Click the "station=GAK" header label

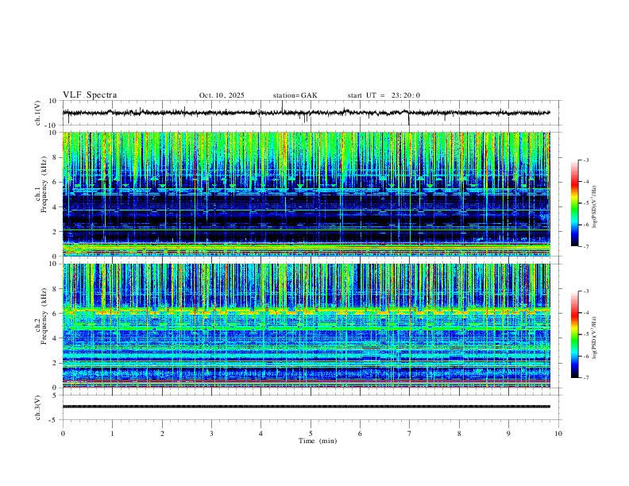(x=295, y=95)
